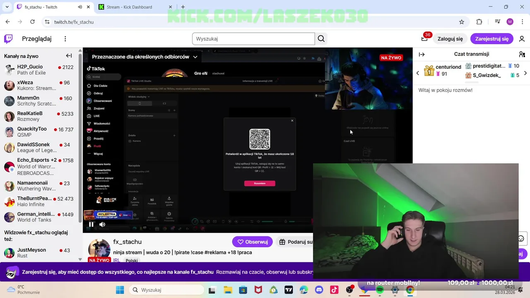Open the three-dot menu next to Przeglądaj
The height and width of the screenshot is (298, 530).
tap(65, 39)
